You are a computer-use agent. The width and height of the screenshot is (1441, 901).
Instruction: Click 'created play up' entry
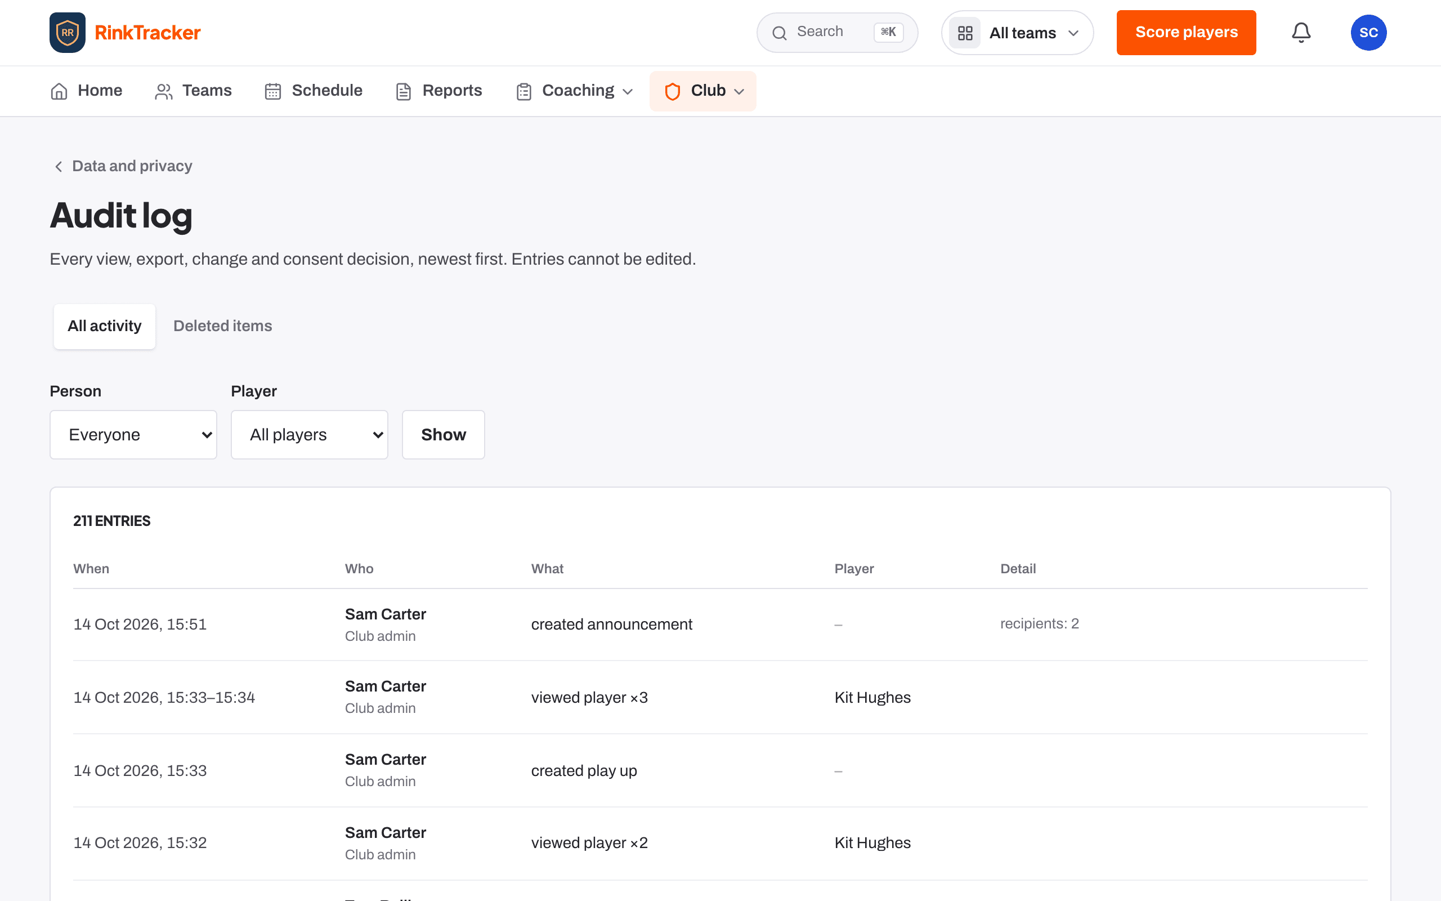click(x=584, y=770)
